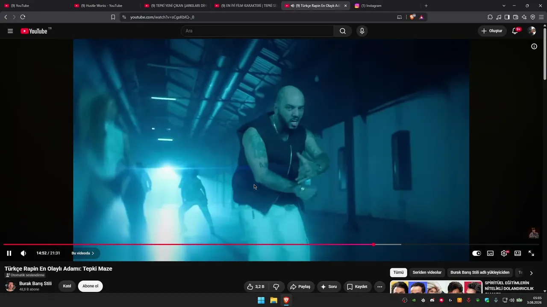The width and height of the screenshot is (547, 307).
Task: Go forward in browser history
Action: 14,17
